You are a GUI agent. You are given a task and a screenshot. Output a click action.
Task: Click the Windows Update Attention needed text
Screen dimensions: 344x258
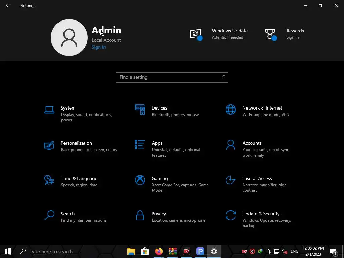click(227, 37)
